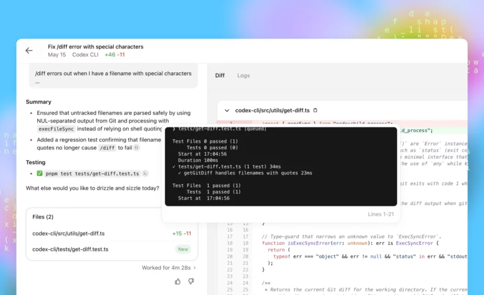
Task: Click the green checkmark beside pnpm test
Action: tap(40, 173)
